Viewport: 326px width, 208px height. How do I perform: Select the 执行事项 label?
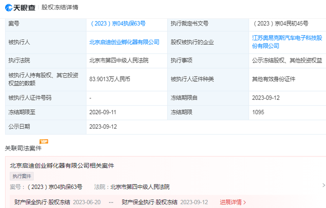click(x=182, y=60)
